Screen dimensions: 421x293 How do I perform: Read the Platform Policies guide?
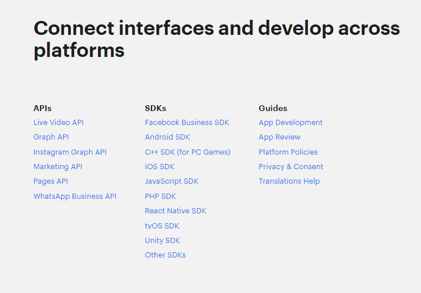(288, 152)
